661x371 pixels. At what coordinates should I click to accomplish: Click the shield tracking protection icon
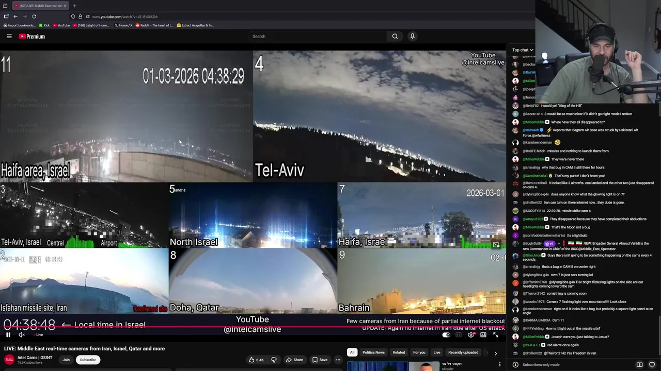pyautogui.click(x=73, y=16)
